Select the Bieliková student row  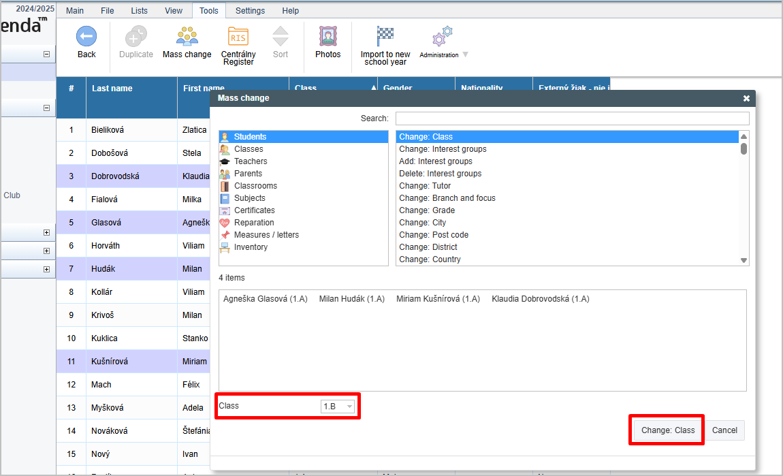coord(133,130)
